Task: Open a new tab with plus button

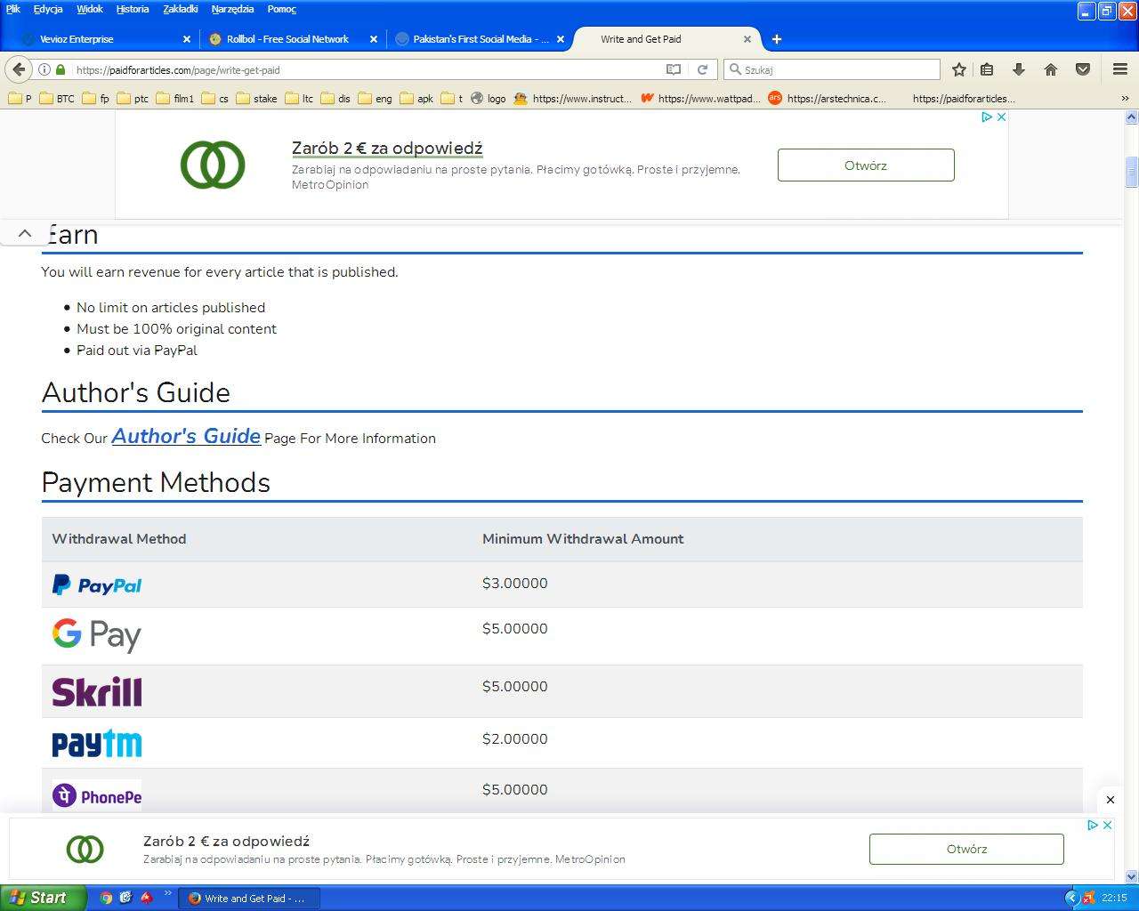Action: [777, 39]
